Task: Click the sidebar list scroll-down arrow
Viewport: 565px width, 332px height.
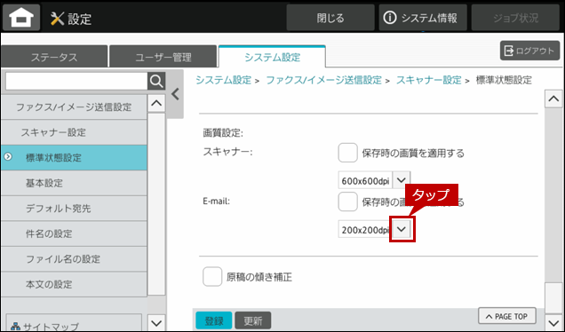Action: pyautogui.click(x=156, y=322)
